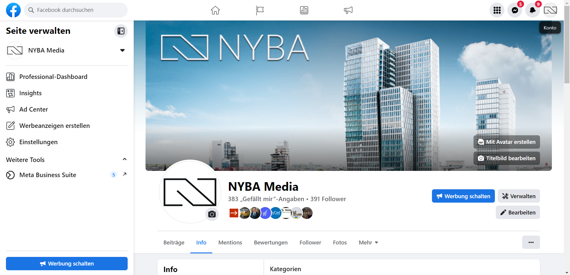Open Messenger chats
The image size is (570, 275).
[x=515, y=10]
